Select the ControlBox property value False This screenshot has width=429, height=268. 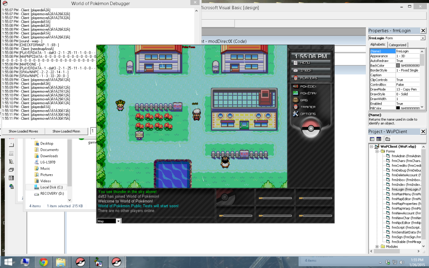point(408,85)
